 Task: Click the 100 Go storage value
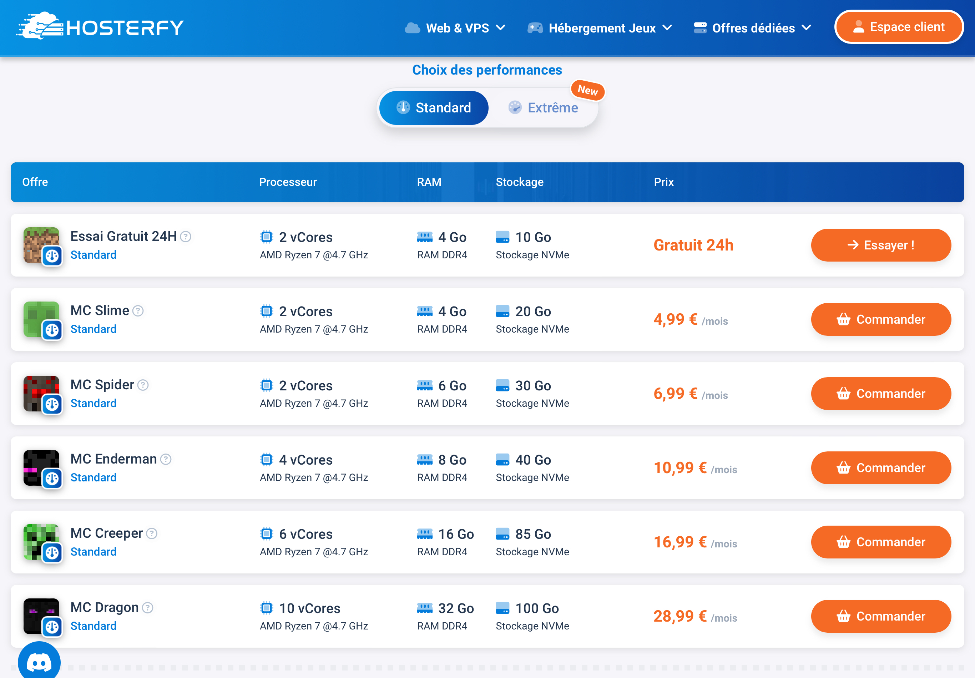click(537, 608)
